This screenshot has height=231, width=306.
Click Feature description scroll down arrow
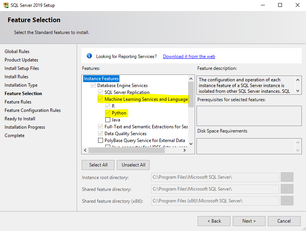[298, 90]
